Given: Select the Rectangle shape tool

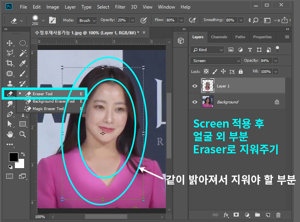Looking at the screenshot, I should [23, 124].
